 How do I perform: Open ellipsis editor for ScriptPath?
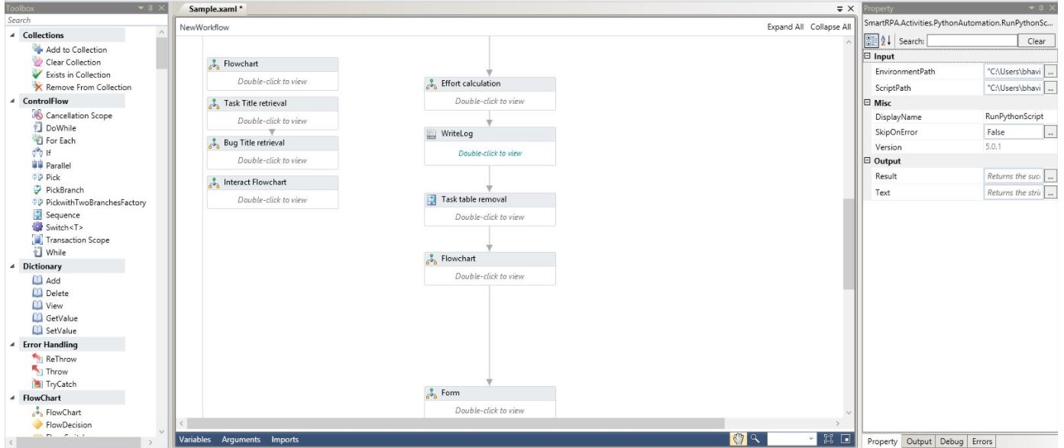(x=1050, y=88)
